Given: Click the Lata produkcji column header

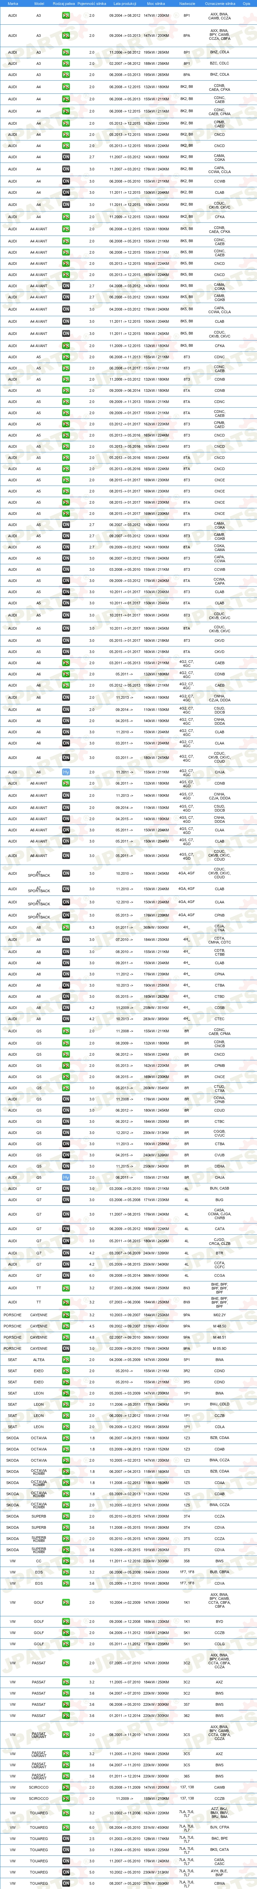Looking at the screenshot, I should pyautogui.click(x=125, y=3).
